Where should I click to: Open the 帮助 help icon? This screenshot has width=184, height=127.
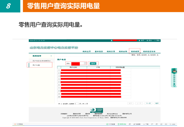point(155,40)
